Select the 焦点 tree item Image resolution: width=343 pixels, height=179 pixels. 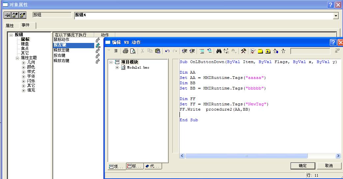pyautogui.click(x=25, y=49)
